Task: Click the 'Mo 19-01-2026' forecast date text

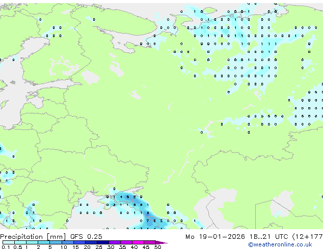Action: (x=215, y=237)
